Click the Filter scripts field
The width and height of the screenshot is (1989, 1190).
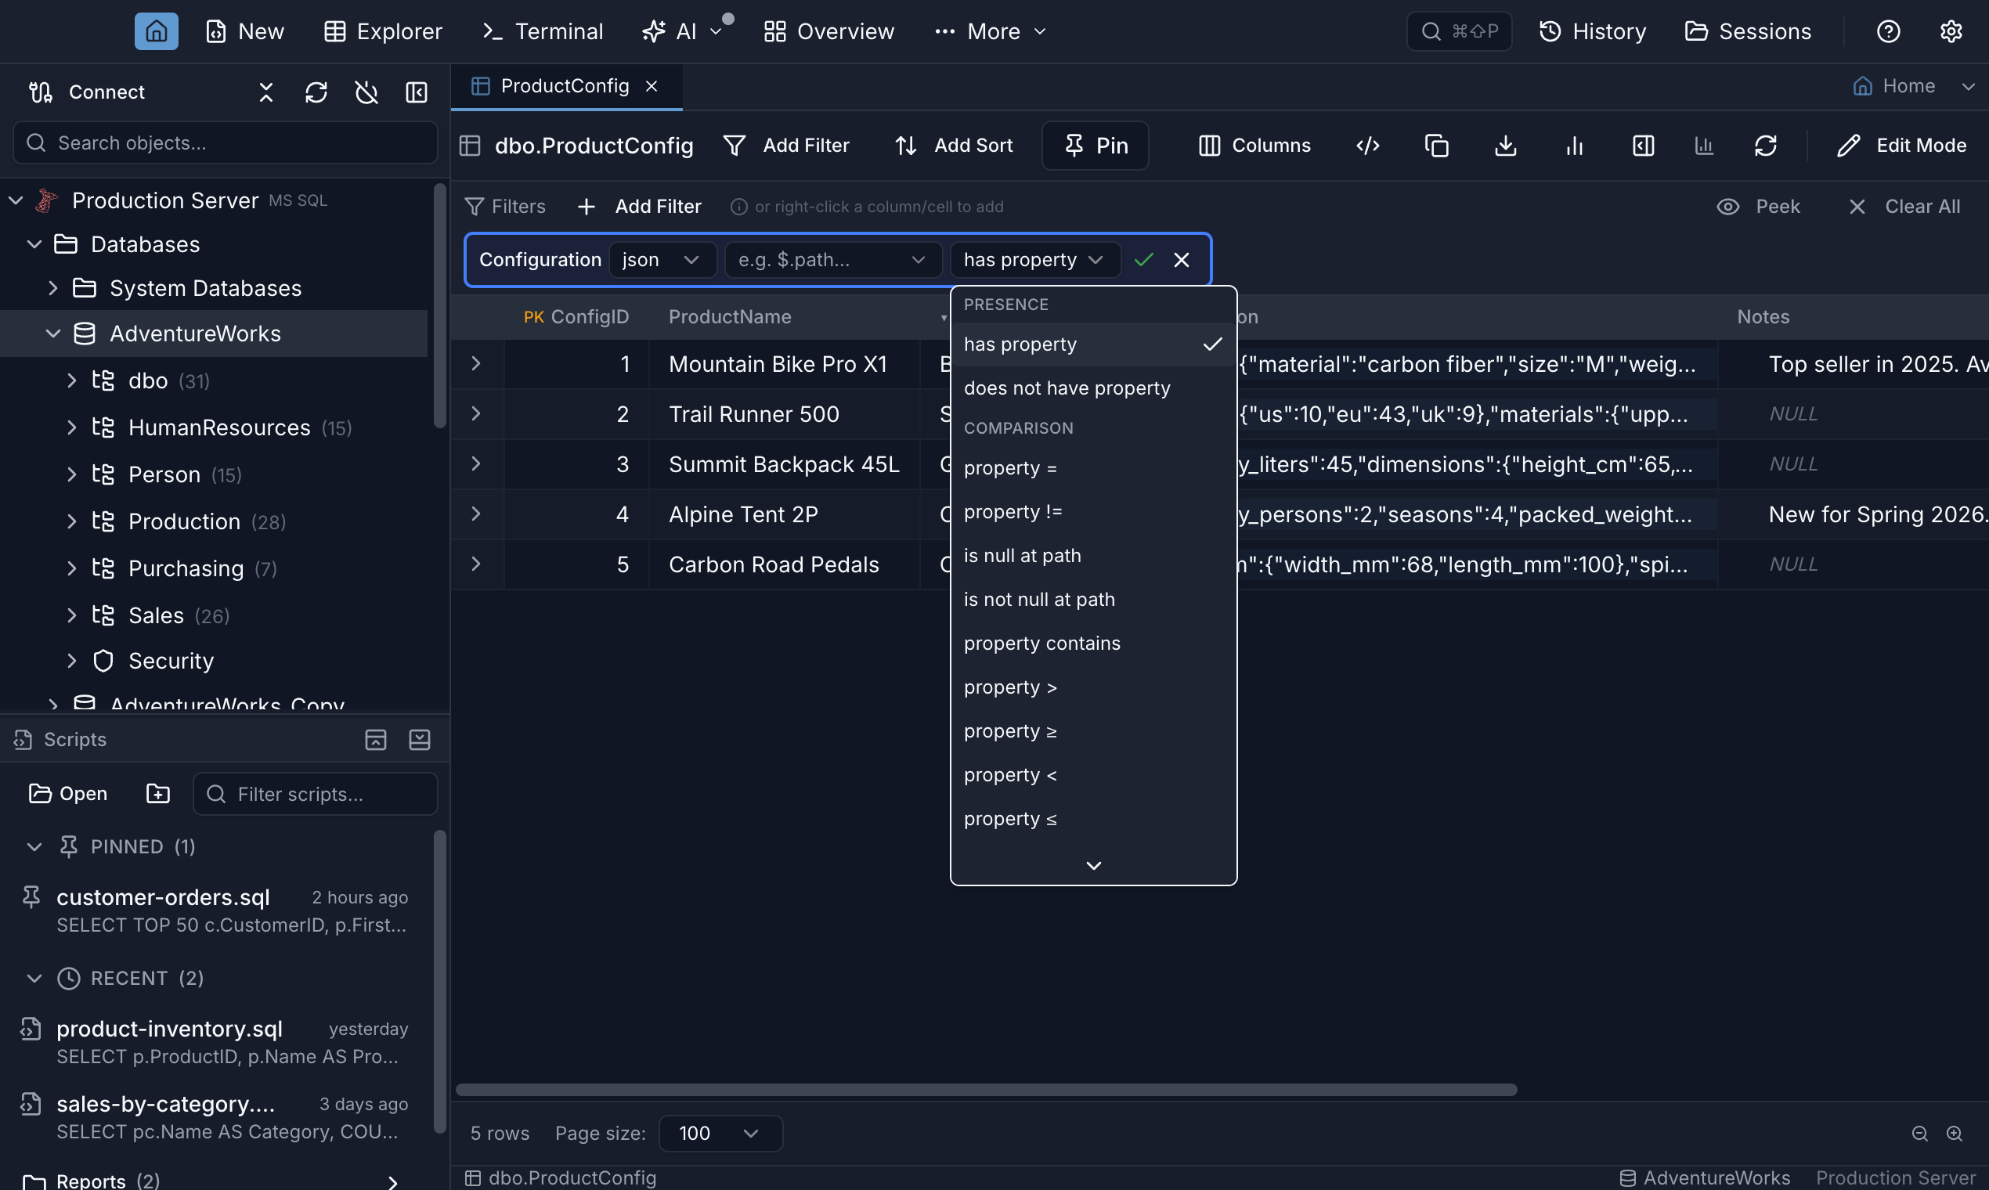(316, 794)
